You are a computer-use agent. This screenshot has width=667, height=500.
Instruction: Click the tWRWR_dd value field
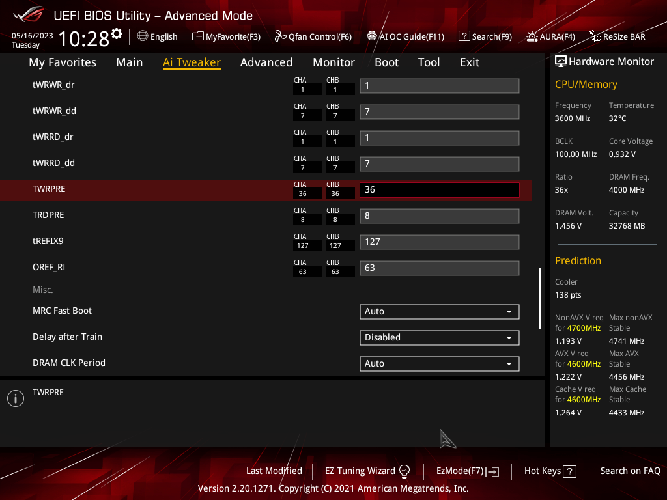(x=440, y=112)
